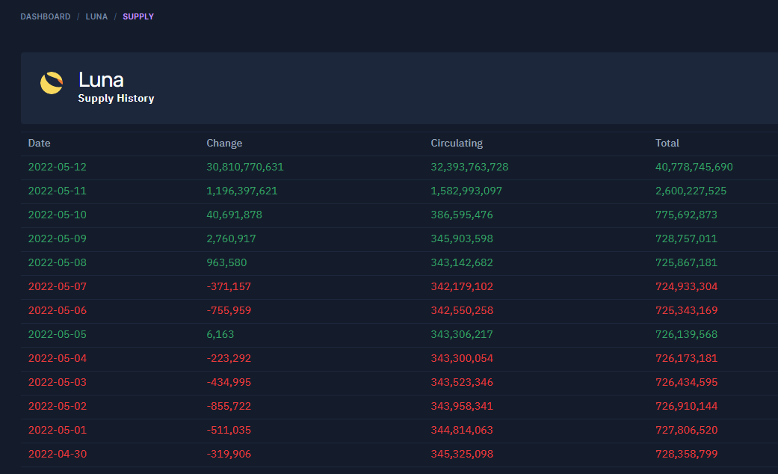
Task: Select total value 728,757,011
Action: pyautogui.click(x=686, y=238)
